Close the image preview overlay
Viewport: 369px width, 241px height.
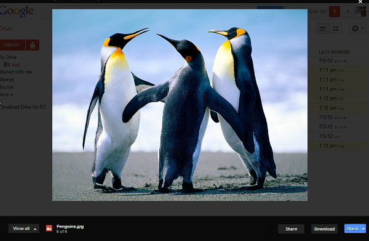[x=360, y=2]
